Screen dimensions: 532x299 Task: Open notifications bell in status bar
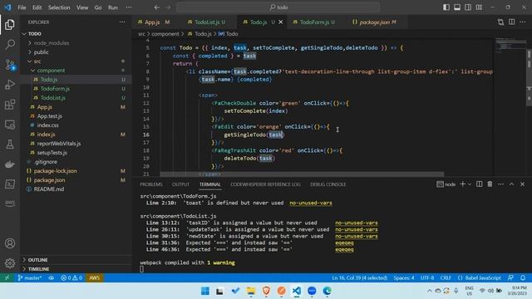coord(523,278)
